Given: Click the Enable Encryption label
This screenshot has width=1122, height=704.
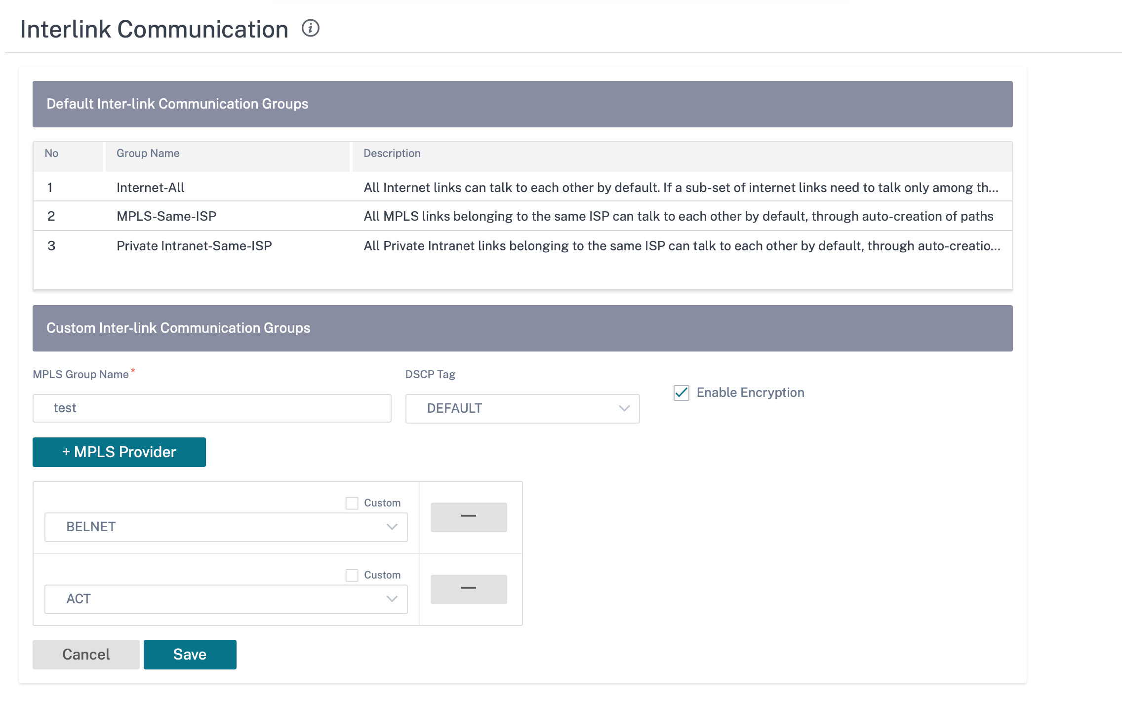Looking at the screenshot, I should pos(751,393).
